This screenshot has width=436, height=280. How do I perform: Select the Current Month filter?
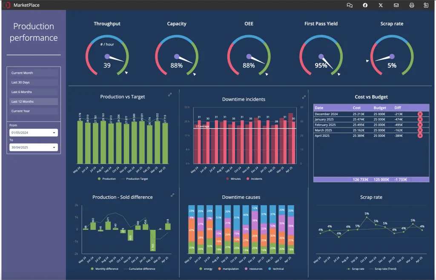click(34, 73)
